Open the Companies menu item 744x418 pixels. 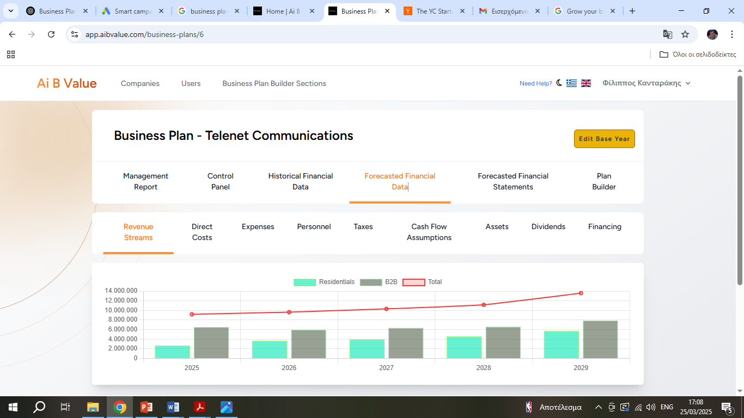coord(140,83)
